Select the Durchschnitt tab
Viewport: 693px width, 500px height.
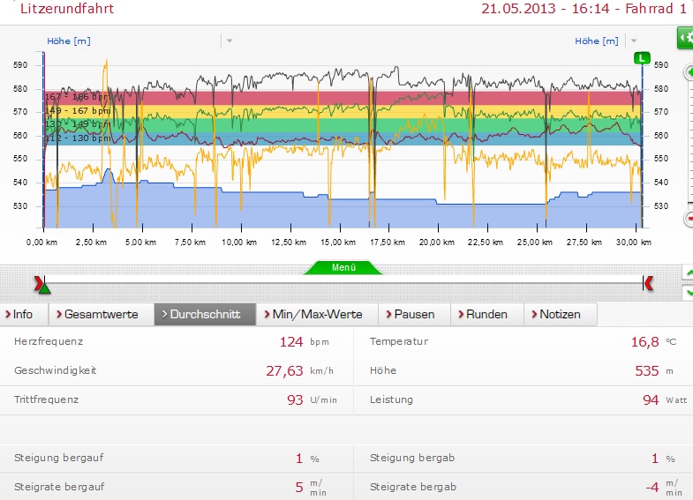tap(205, 314)
